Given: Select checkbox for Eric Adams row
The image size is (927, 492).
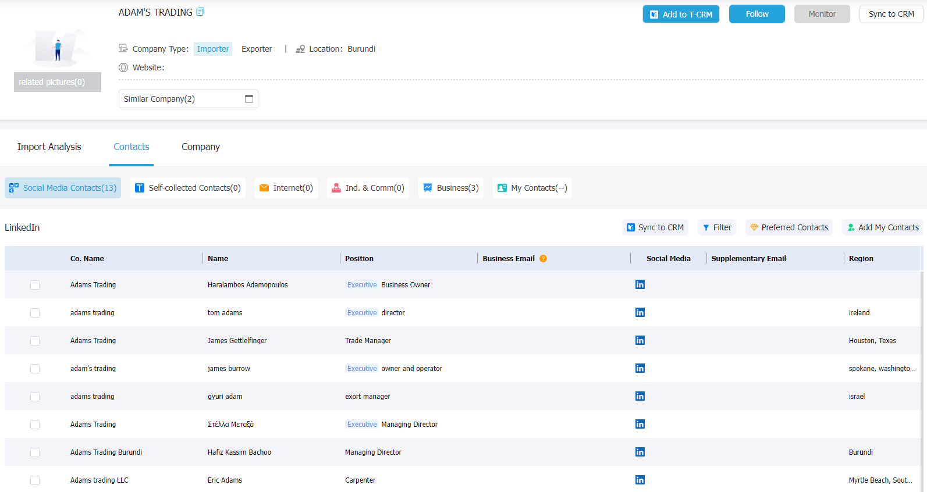Looking at the screenshot, I should pos(35,480).
